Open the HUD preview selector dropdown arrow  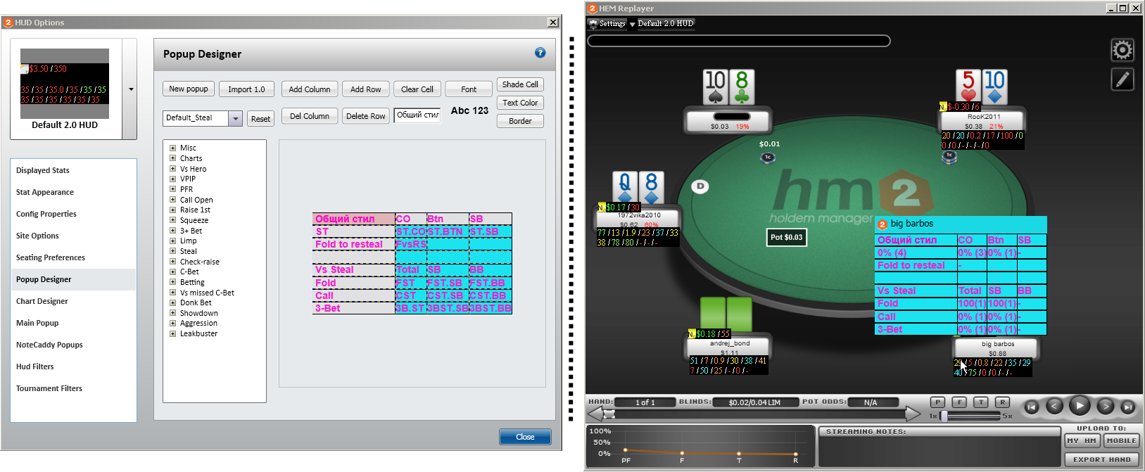(x=131, y=89)
